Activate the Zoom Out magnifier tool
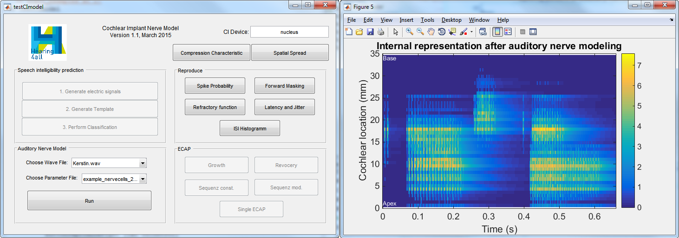The image size is (679, 238). pyautogui.click(x=420, y=32)
